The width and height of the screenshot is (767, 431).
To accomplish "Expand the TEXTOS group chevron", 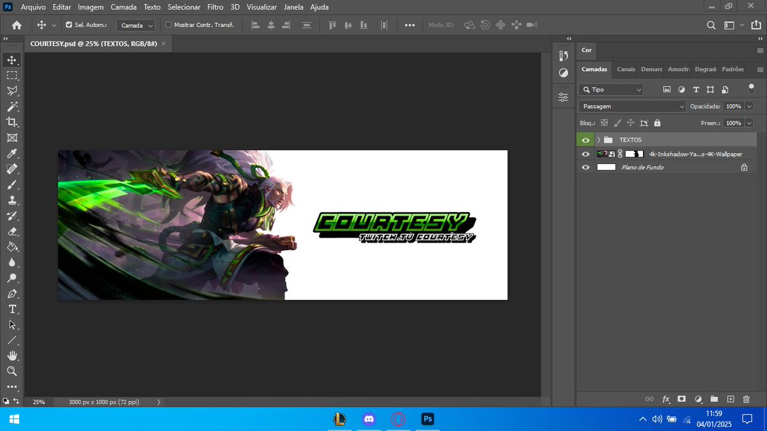I will [x=598, y=140].
